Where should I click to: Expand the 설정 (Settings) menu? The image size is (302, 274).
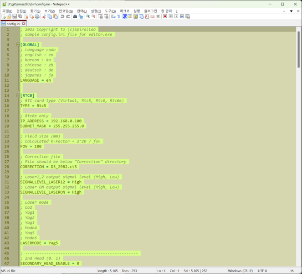coord(96,11)
